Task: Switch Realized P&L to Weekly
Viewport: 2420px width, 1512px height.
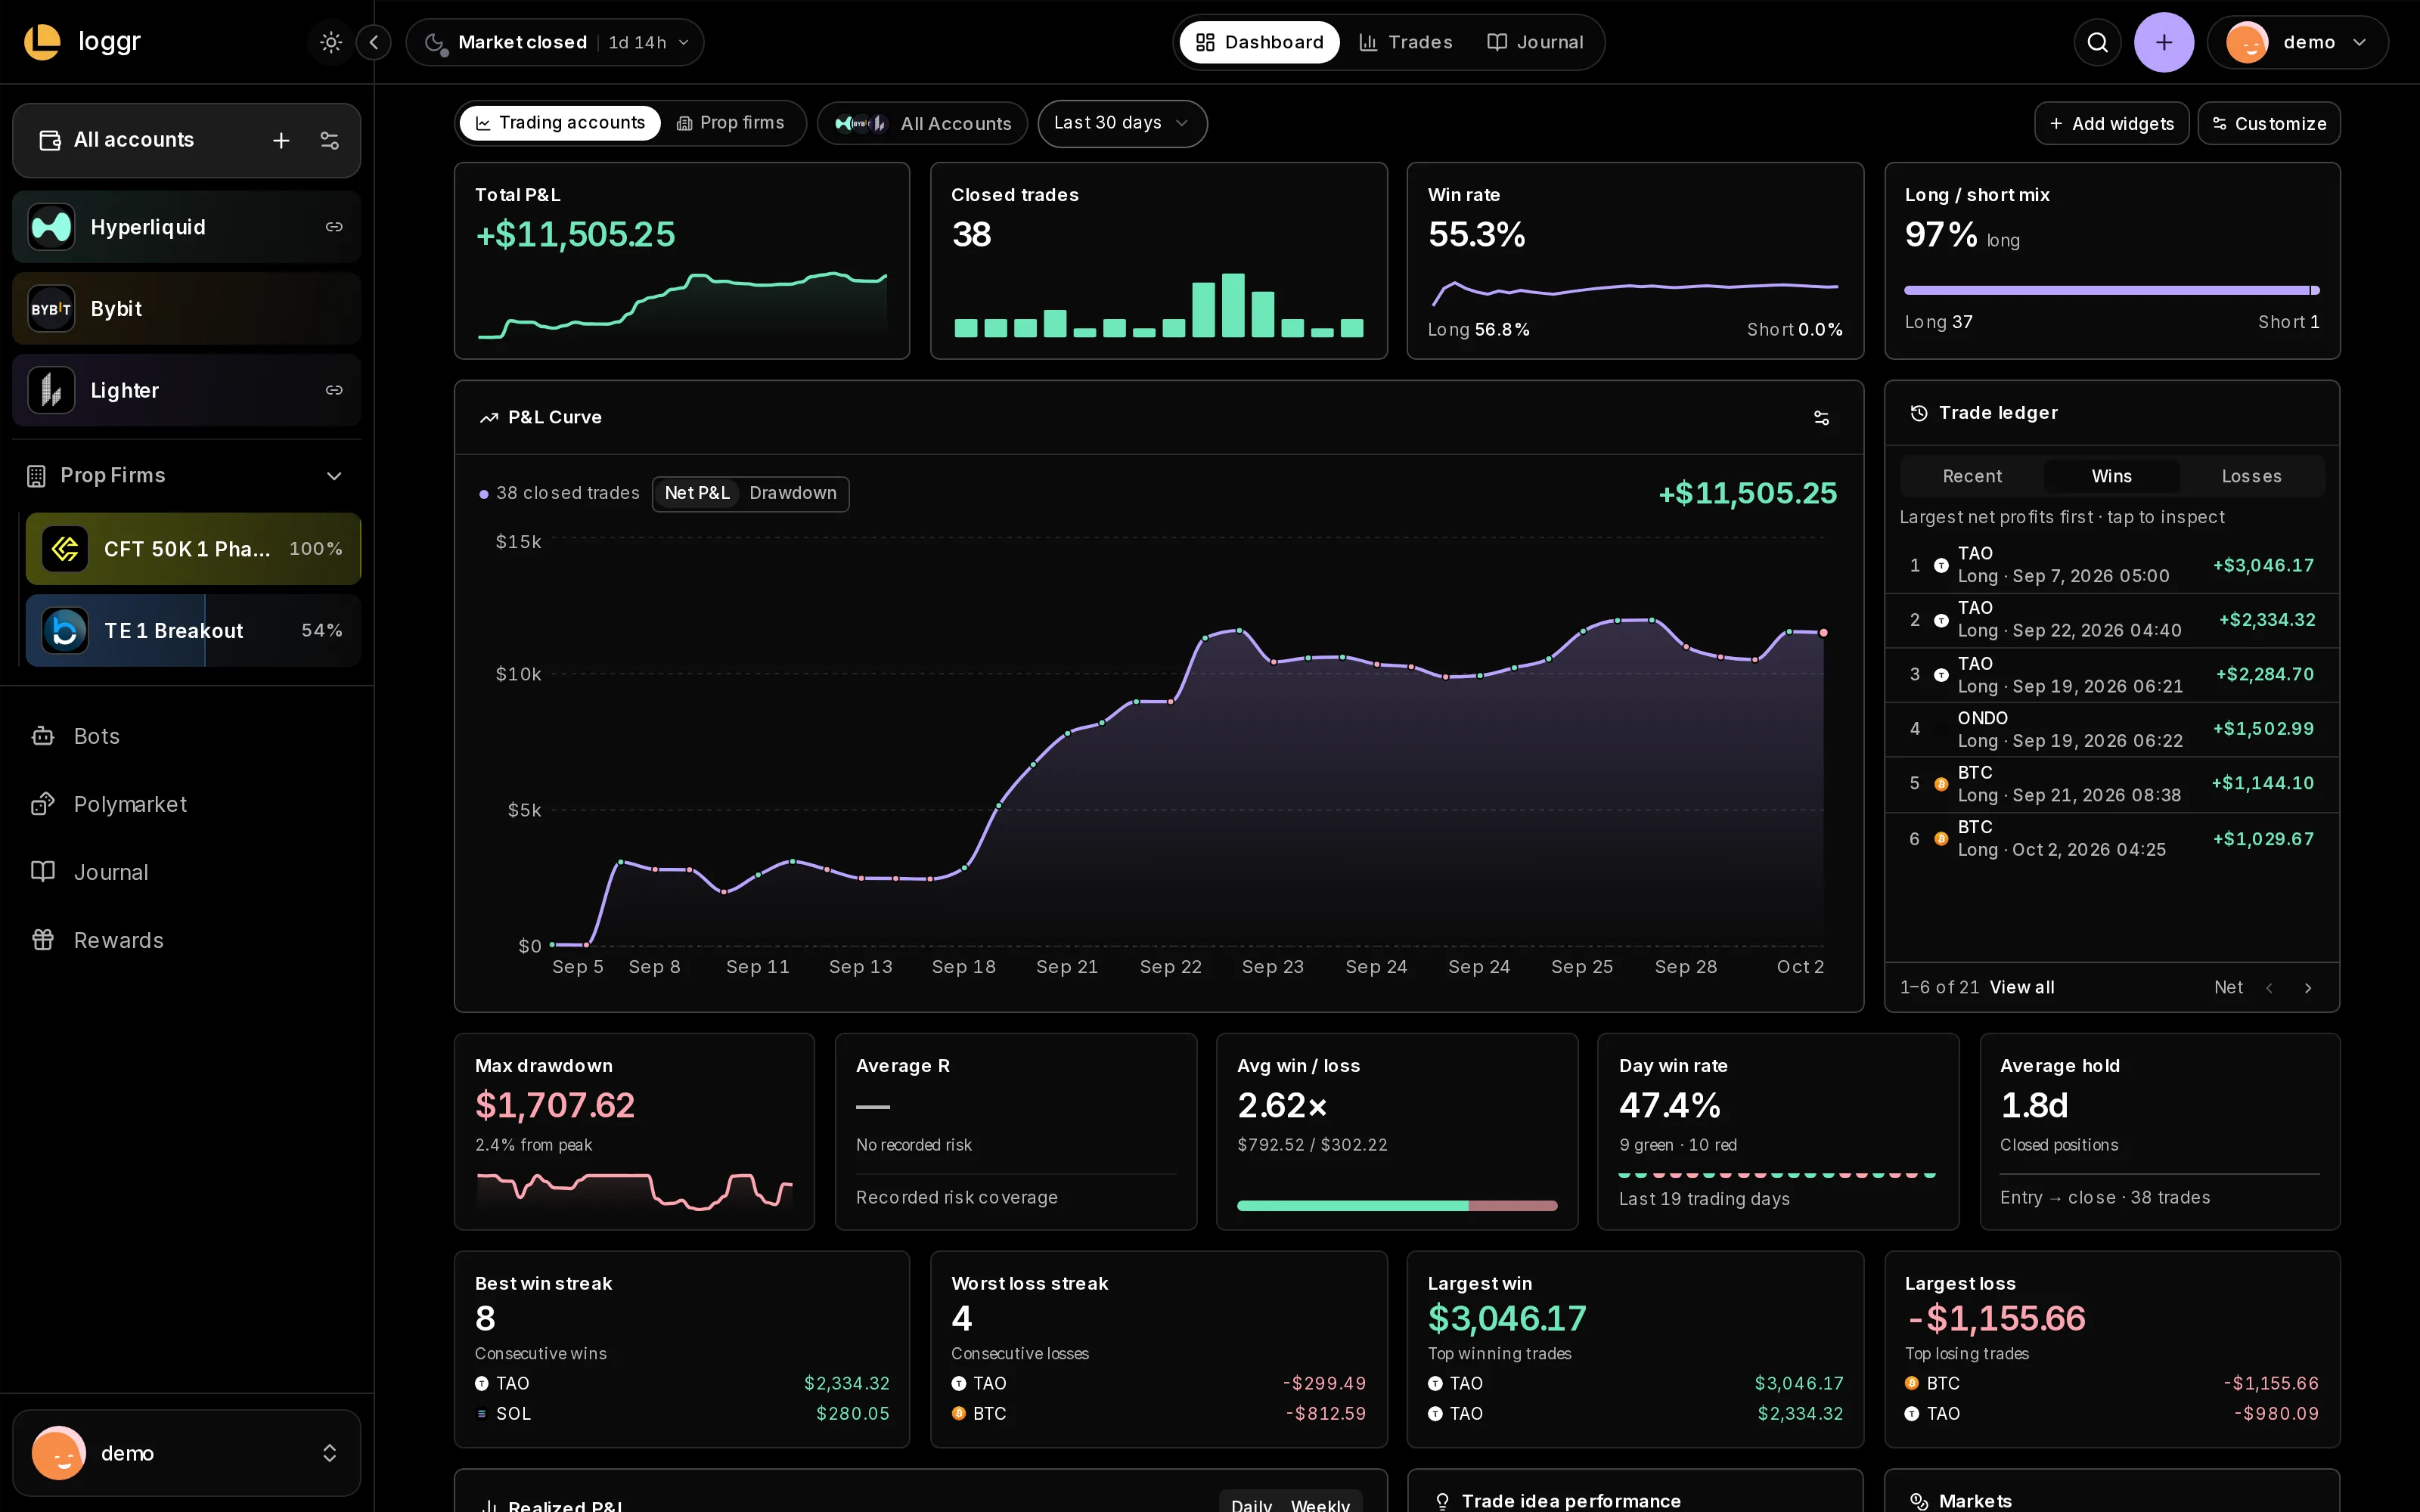Action: [x=1320, y=1505]
